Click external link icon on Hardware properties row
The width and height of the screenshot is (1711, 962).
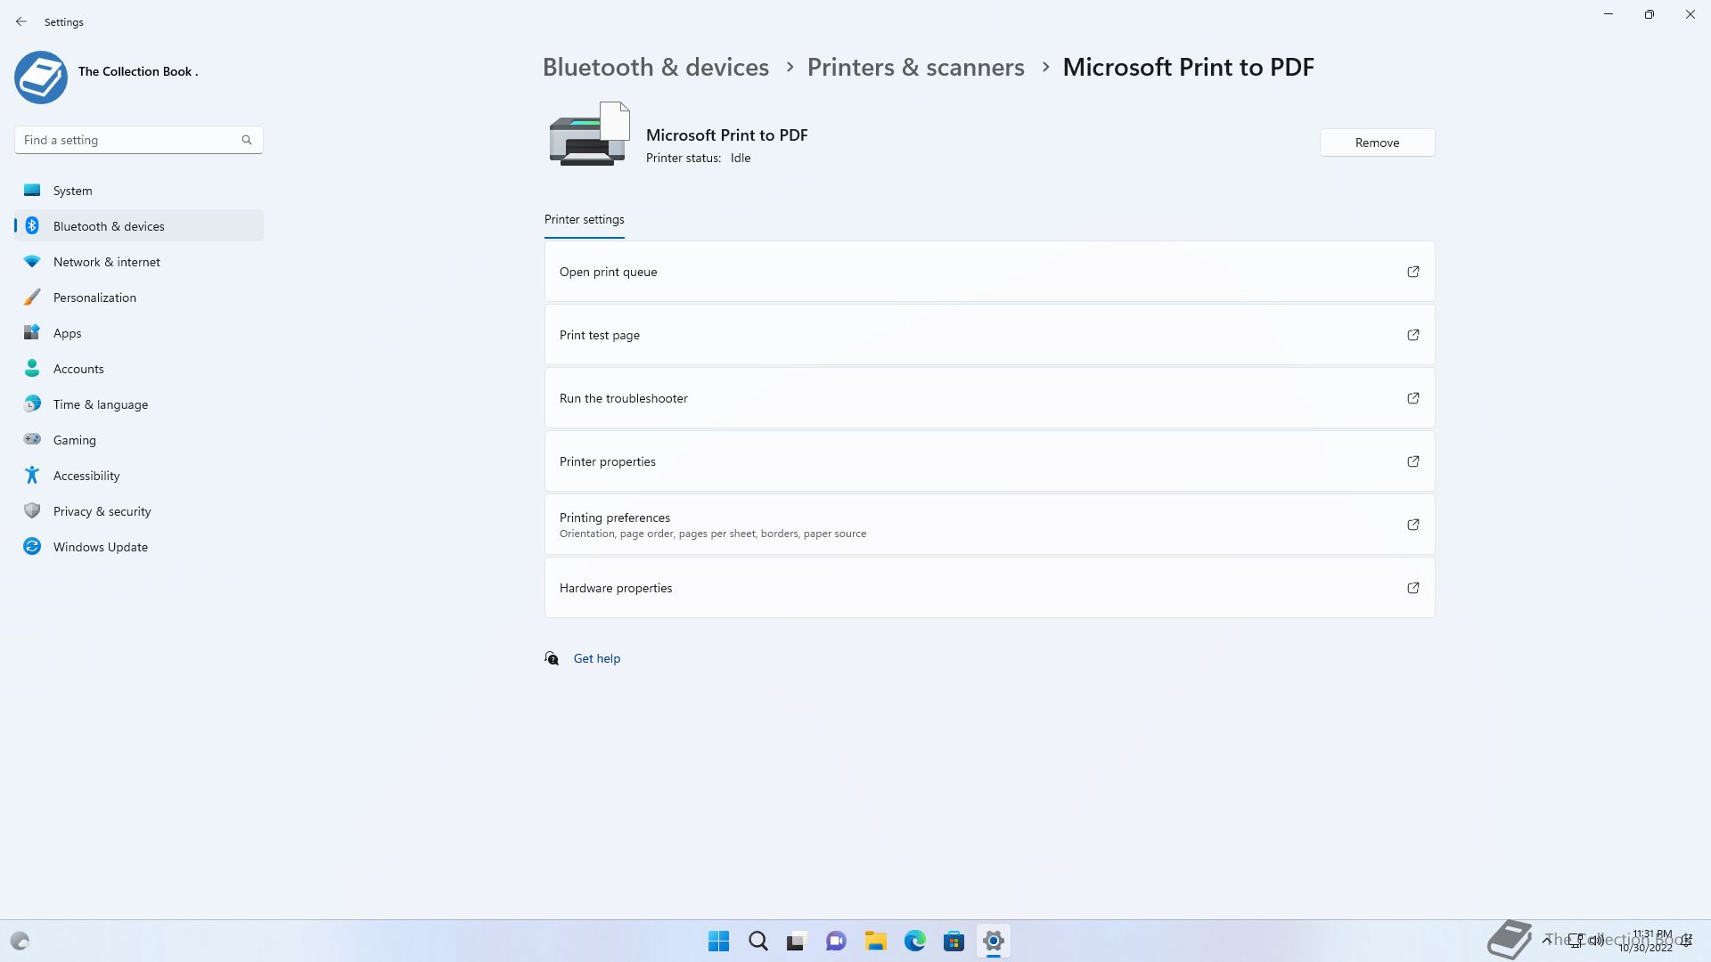tap(1412, 588)
